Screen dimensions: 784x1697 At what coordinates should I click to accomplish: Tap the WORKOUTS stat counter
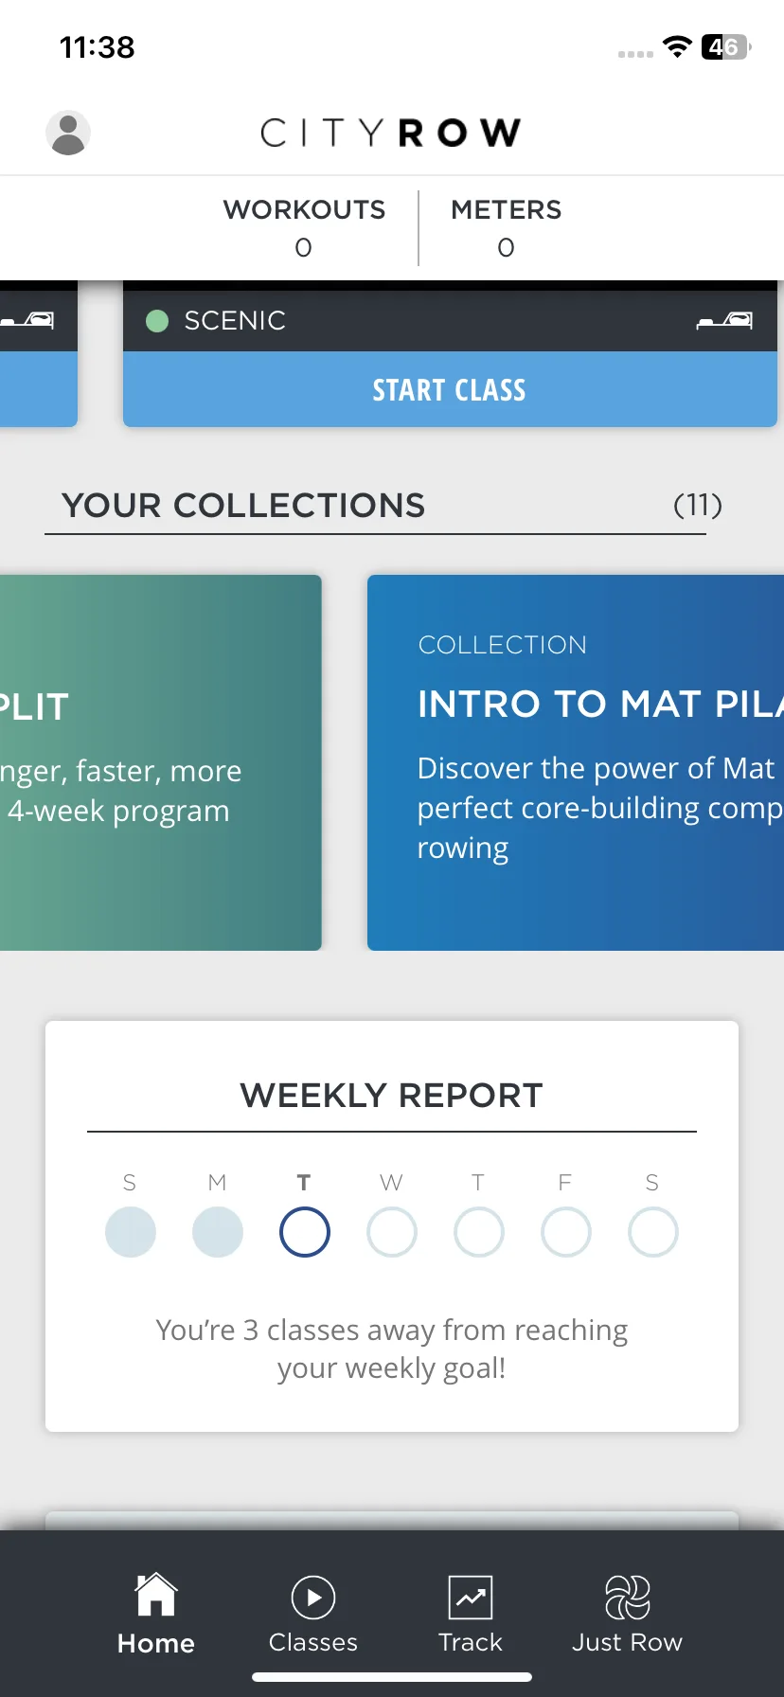304,227
